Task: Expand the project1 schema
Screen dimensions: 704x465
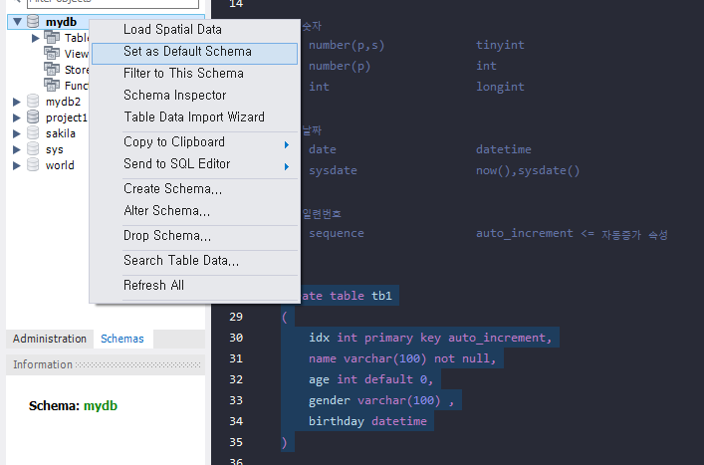Action: coord(17,117)
